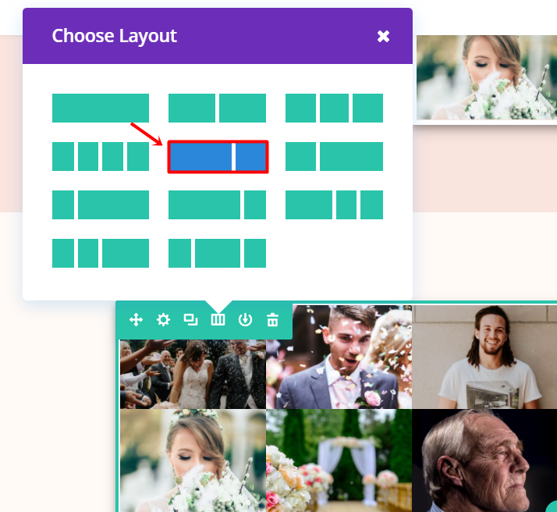Open the elderly man portrait thumbnail

point(484,460)
